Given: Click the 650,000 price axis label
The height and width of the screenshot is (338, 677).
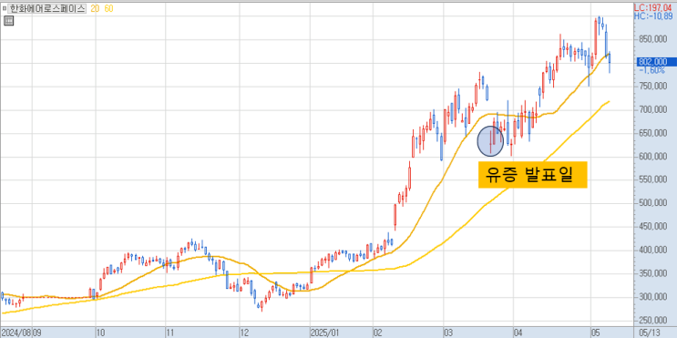Looking at the screenshot, I should pyautogui.click(x=652, y=133).
